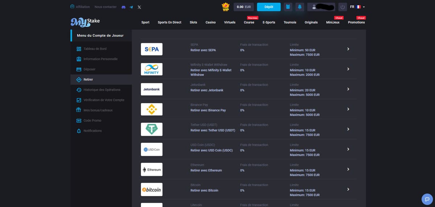Select Sports En Direct in navigation
This screenshot has height=207, width=435.
169,22
